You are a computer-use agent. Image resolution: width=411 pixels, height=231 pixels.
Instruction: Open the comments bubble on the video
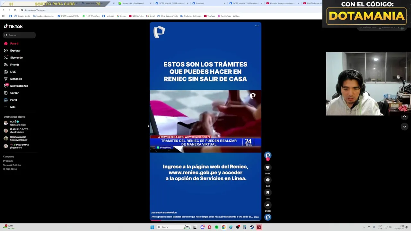(x=268, y=180)
